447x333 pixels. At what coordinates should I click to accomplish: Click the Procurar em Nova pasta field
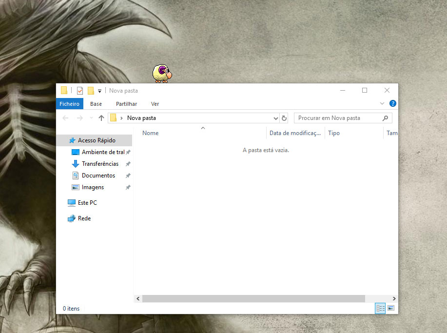click(343, 118)
